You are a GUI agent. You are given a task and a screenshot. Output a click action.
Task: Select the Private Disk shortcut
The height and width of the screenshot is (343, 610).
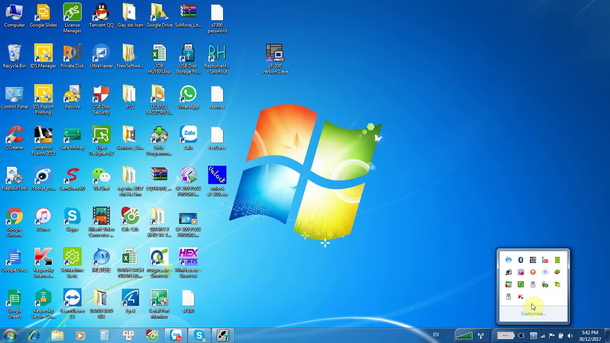pyautogui.click(x=72, y=57)
